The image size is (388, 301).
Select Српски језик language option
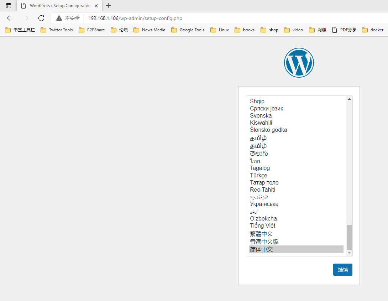tap(296, 108)
